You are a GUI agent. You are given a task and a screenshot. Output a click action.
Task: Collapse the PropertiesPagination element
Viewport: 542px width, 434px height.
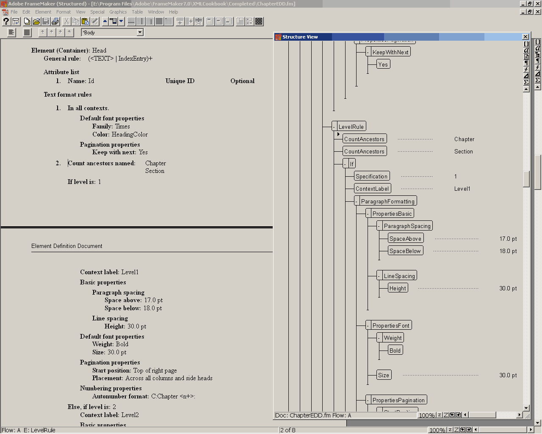368,400
